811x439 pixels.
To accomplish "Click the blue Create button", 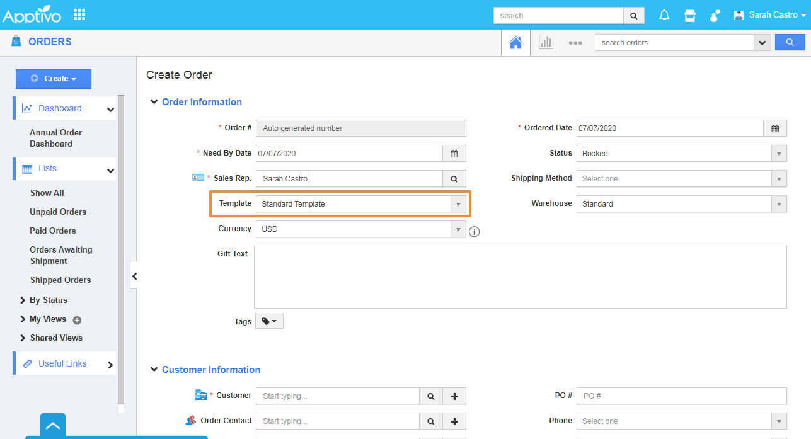I will tap(54, 79).
